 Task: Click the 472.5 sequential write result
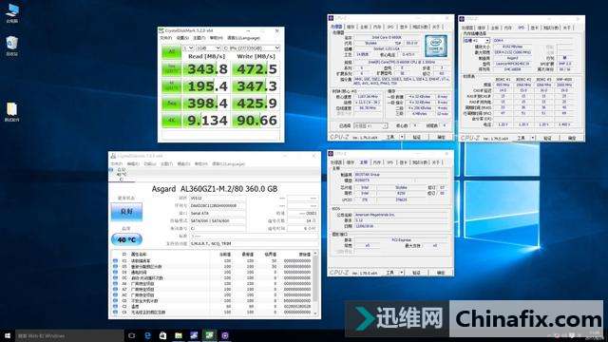click(256, 69)
